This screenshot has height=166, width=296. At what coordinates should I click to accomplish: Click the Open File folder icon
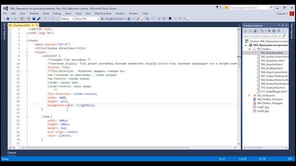pos(29,18)
